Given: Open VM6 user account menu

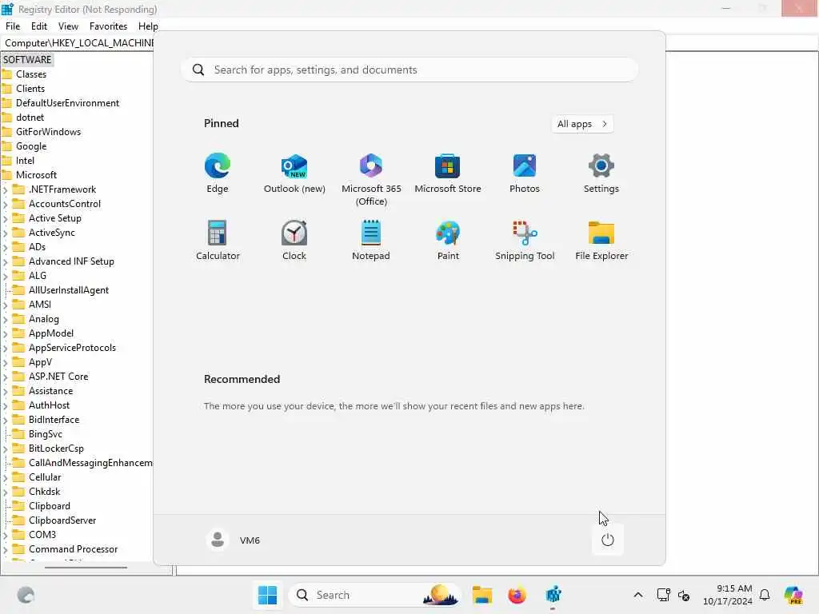Looking at the screenshot, I should [x=234, y=540].
